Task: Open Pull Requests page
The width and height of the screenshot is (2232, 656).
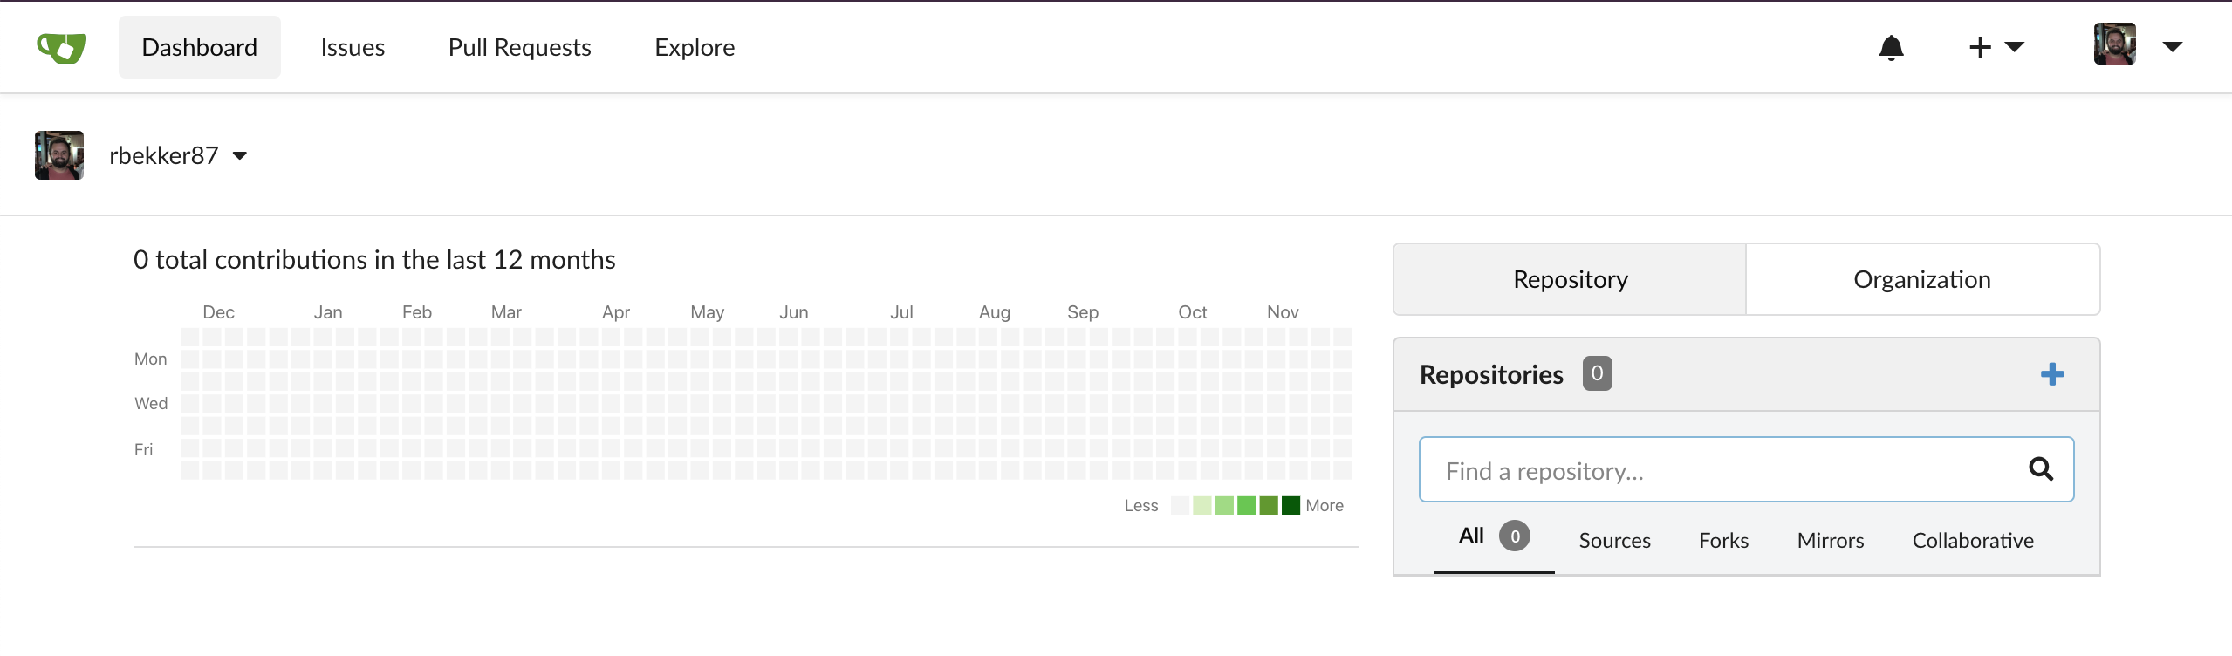Action: [x=520, y=47]
